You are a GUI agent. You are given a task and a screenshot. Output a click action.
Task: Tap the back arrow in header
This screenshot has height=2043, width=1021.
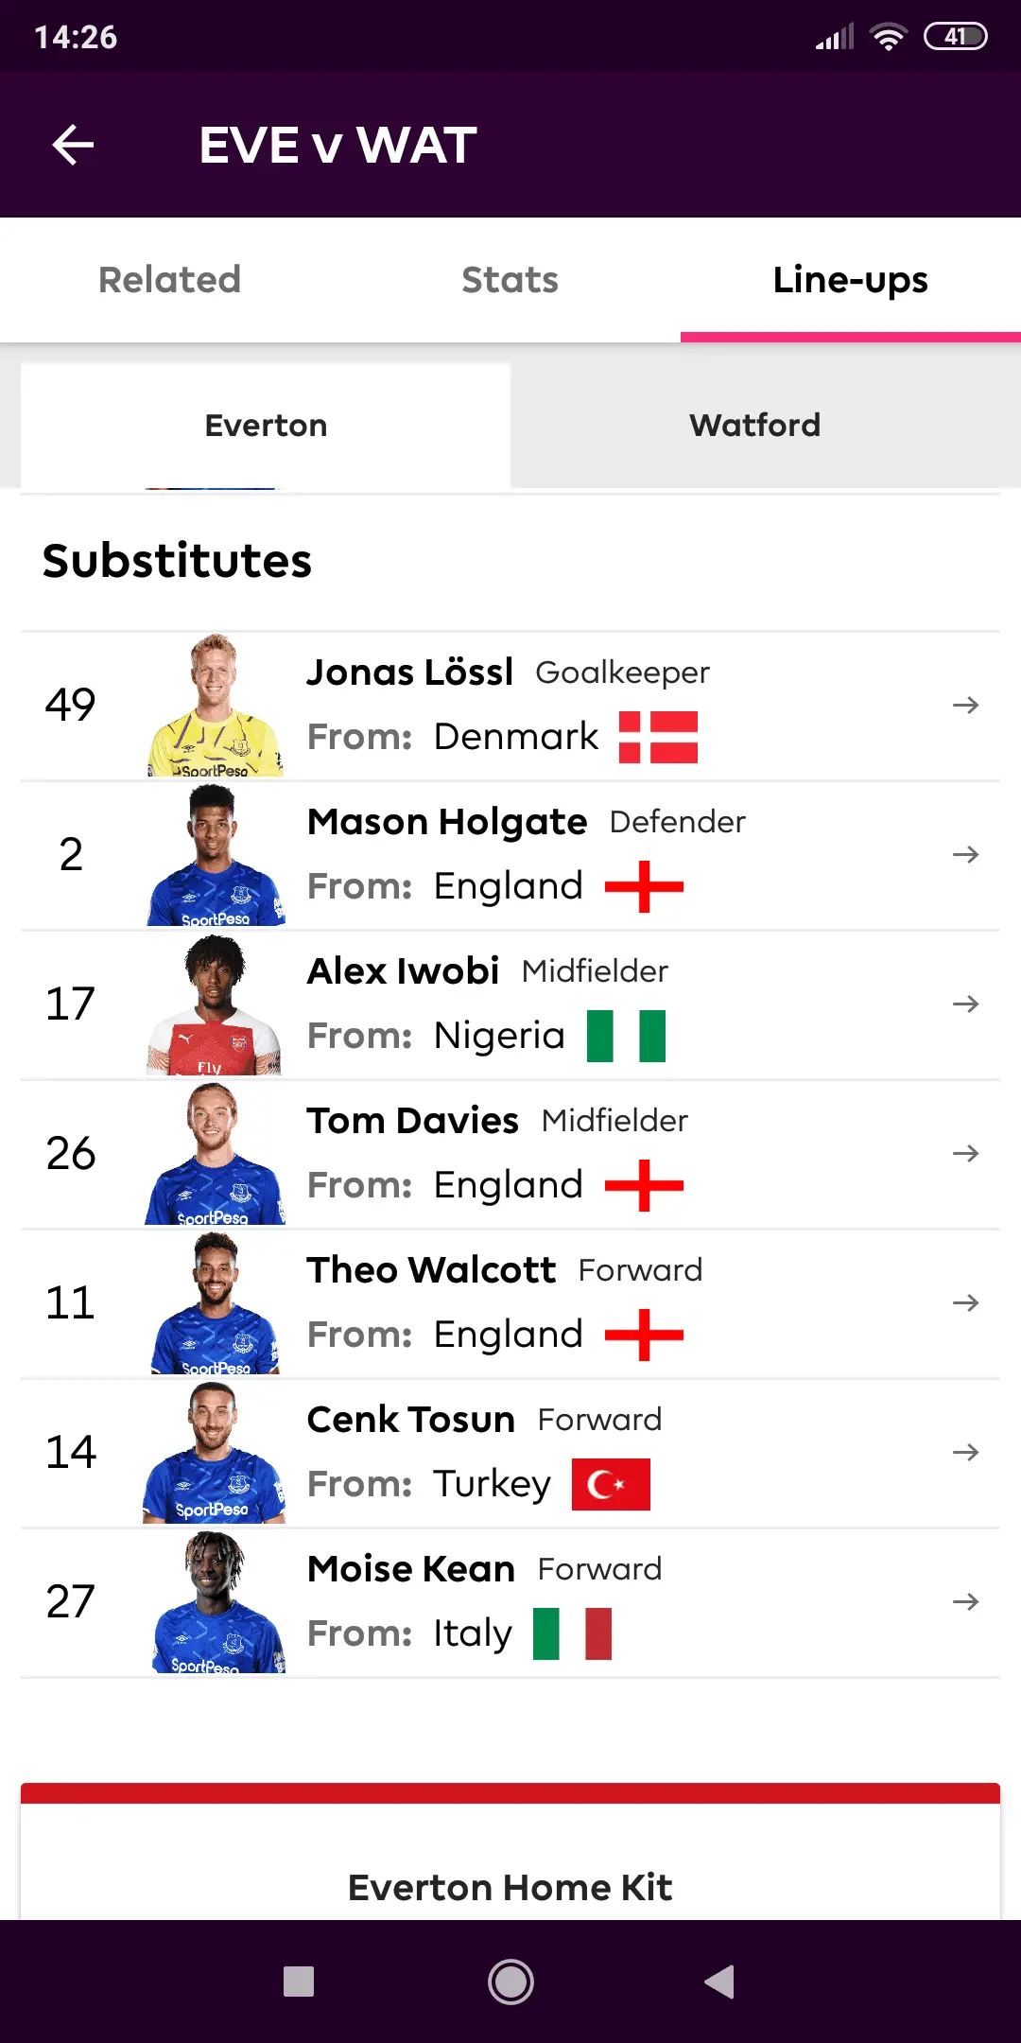click(73, 145)
